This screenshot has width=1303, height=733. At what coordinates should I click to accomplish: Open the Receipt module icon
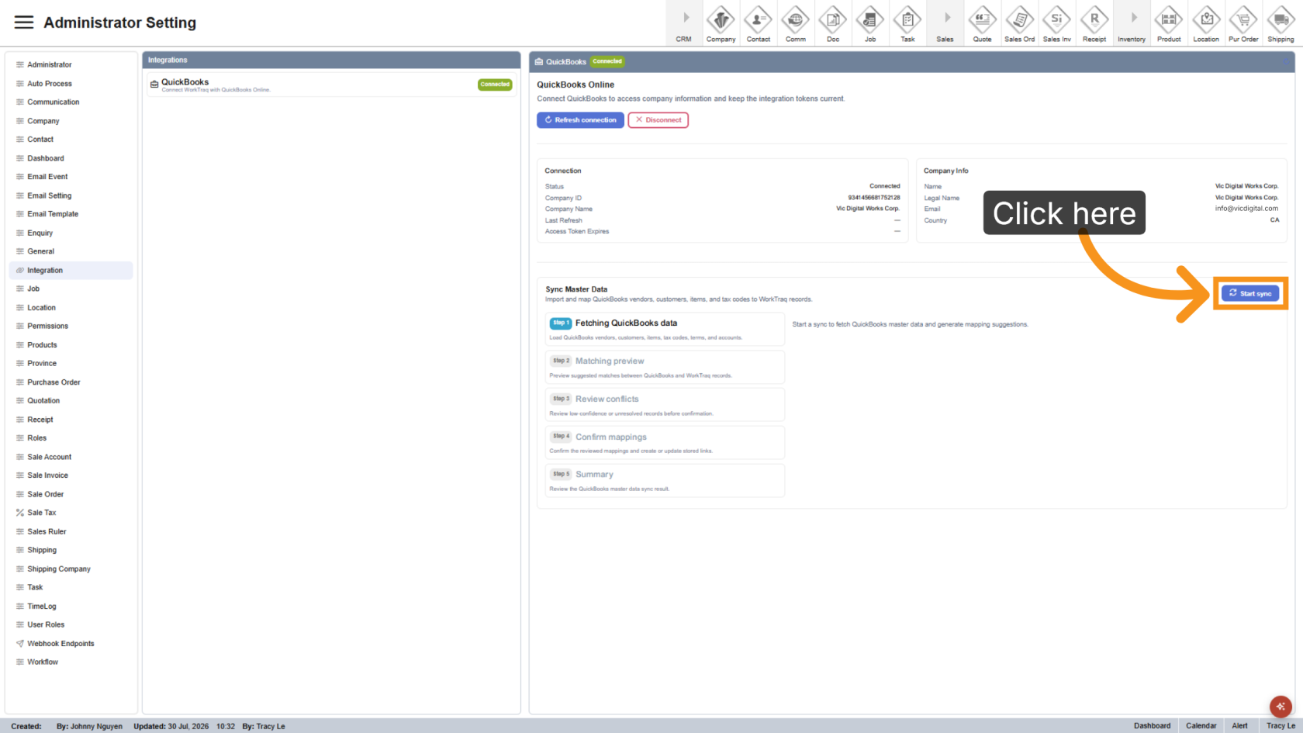tap(1094, 23)
